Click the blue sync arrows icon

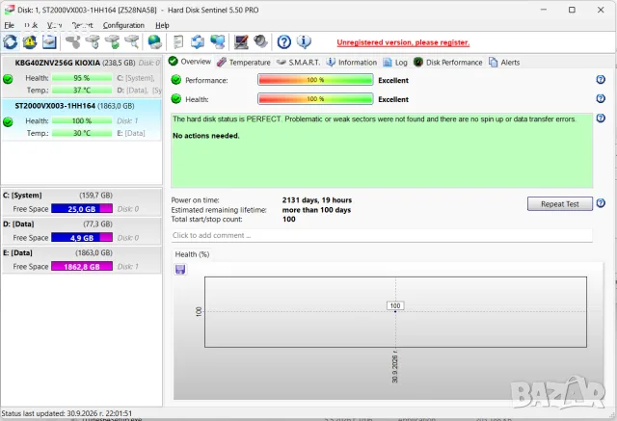pyautogui.click(x=198, y=41)
